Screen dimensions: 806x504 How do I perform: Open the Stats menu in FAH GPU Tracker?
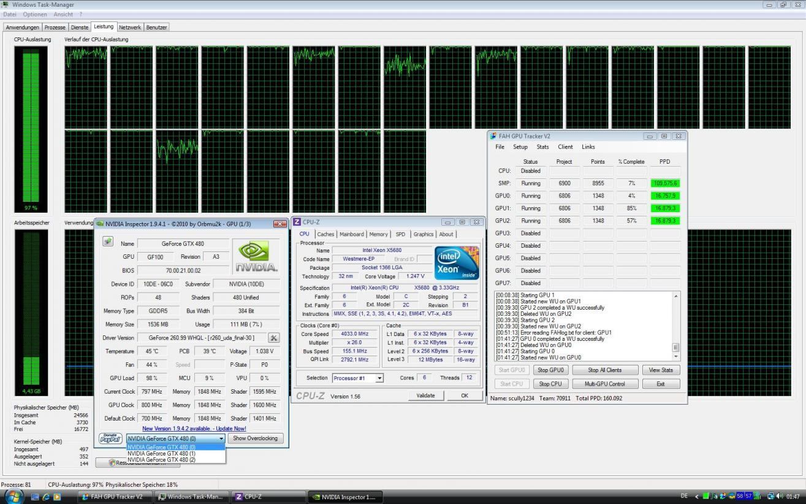542,147
